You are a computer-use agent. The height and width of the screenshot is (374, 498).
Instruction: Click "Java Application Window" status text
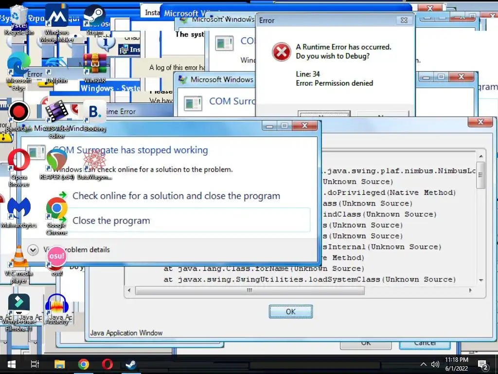coord(126,333)
